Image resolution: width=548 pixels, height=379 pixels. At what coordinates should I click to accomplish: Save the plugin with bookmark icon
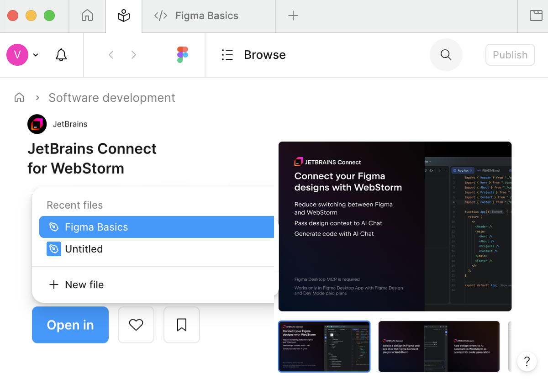tap(182, 325)
